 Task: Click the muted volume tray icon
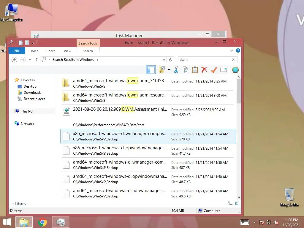(276, 222)
